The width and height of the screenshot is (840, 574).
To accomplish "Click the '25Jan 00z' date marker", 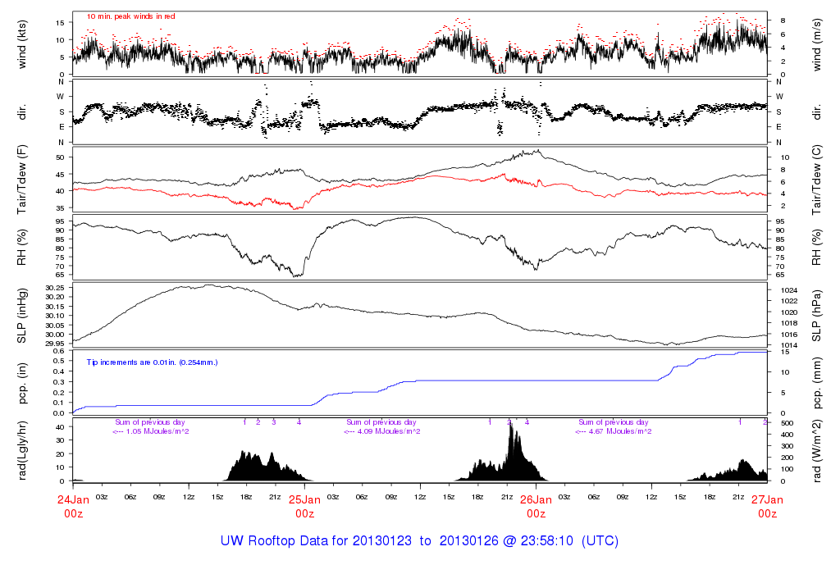I will (x=305, y=507).
